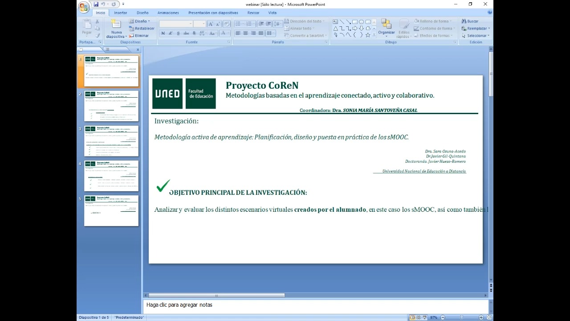
Task: Toggle align text left
Action: (x=238, y=33)
